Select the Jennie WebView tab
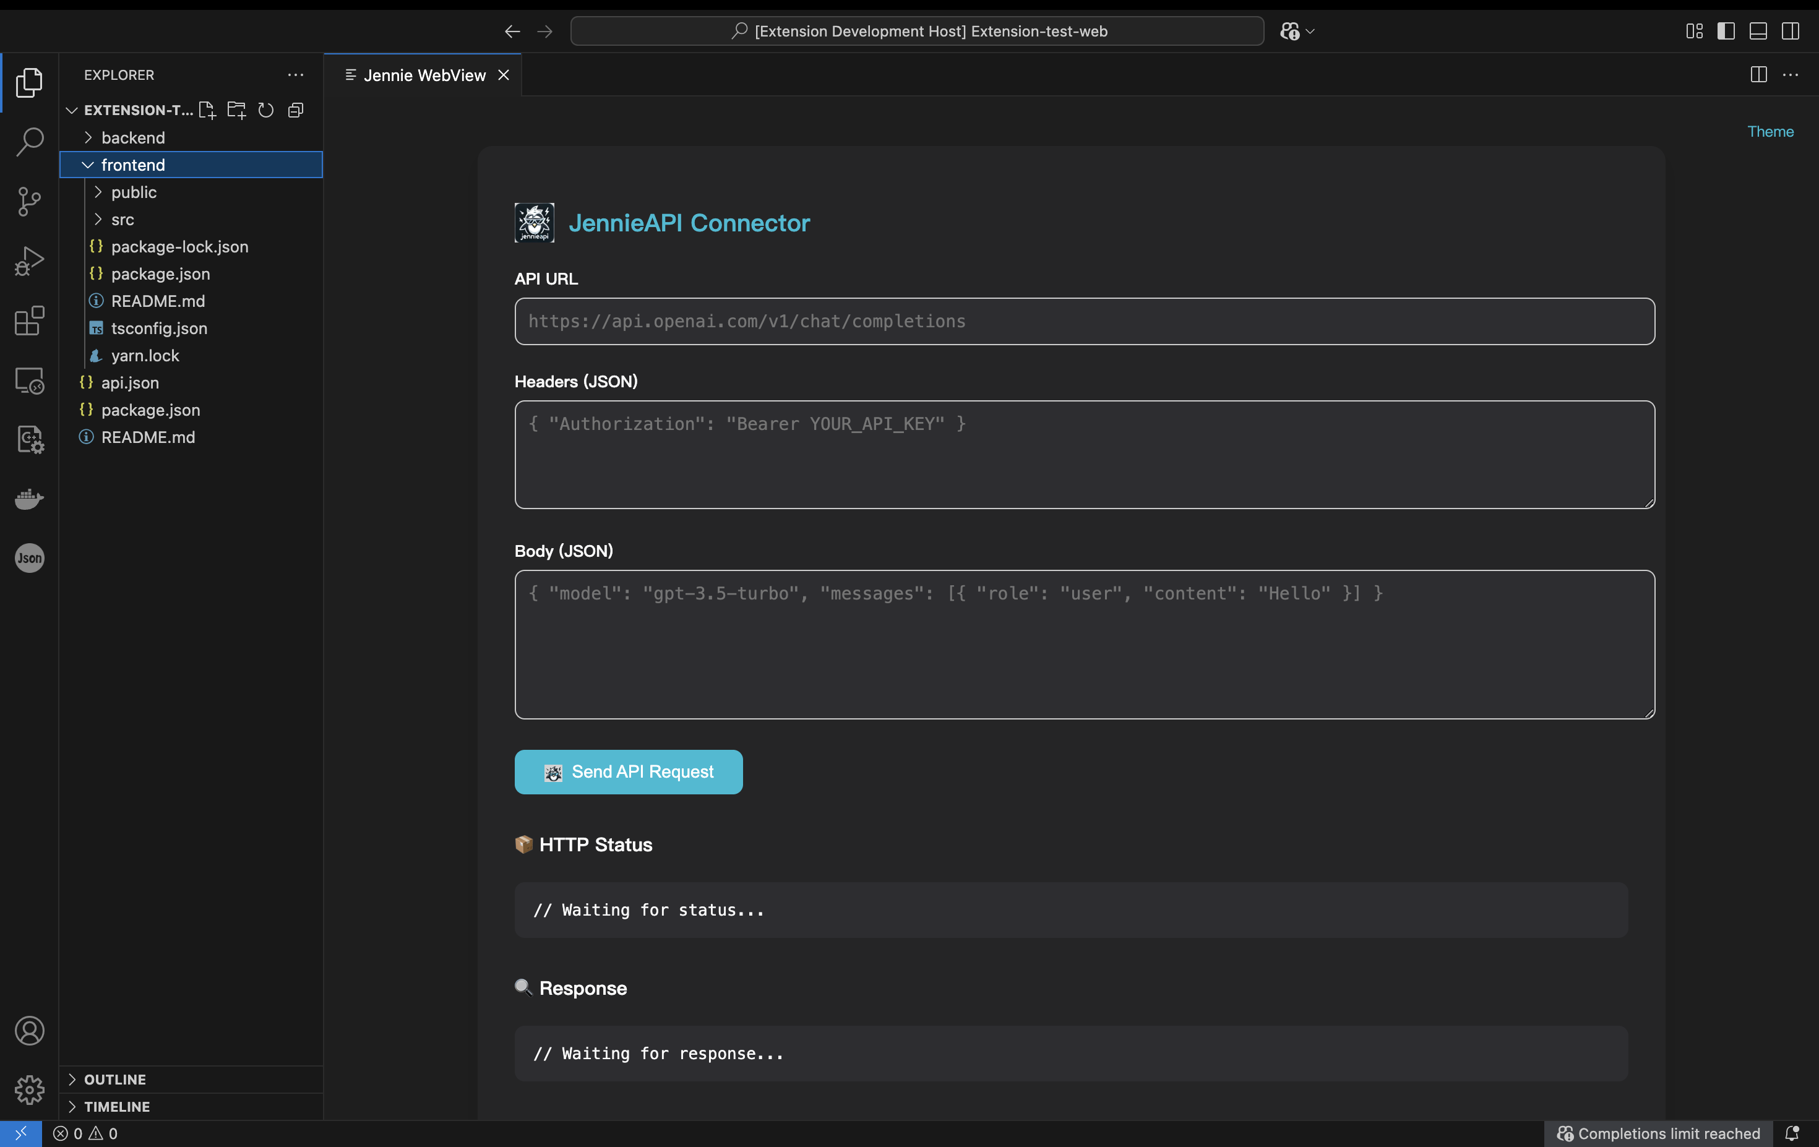The width and height of the screenshot is (1819, 1147). 424,75
